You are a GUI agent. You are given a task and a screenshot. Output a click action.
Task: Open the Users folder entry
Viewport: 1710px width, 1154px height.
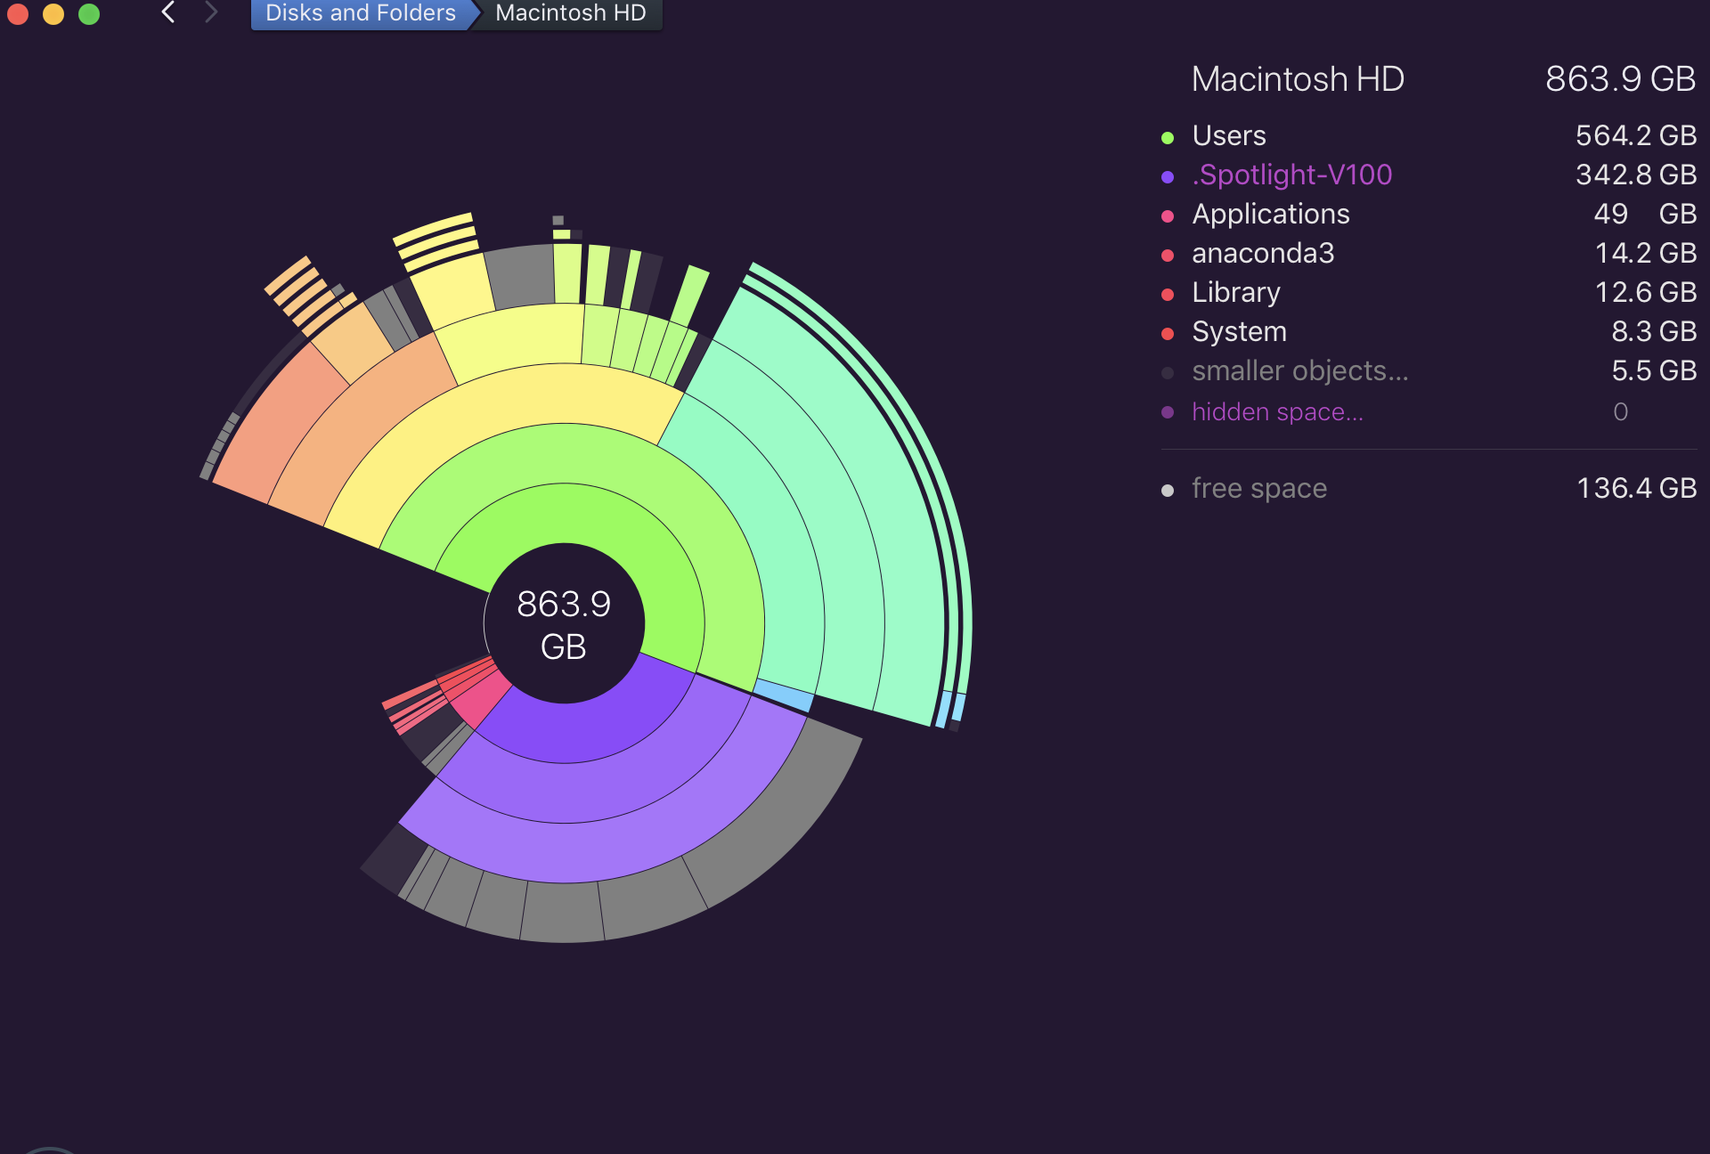(1228, 135)
